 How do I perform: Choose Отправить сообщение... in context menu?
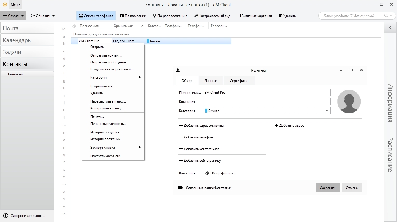click(112, 62)
